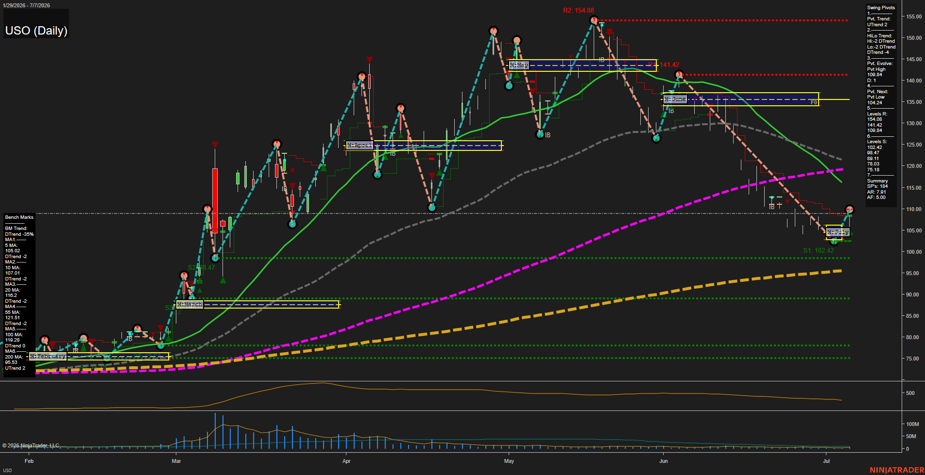The height and width of the screenshot is (475, 925).
Task: Click the Swing Pivots panel heading
Action: 881,8
